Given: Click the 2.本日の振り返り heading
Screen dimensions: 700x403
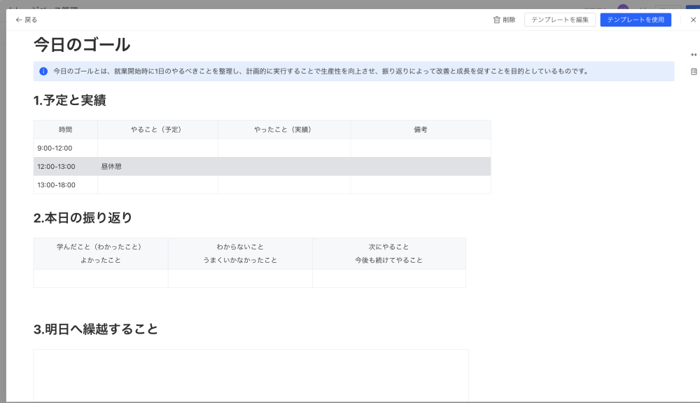Looking at the screenshot, I should coord(83,217).
